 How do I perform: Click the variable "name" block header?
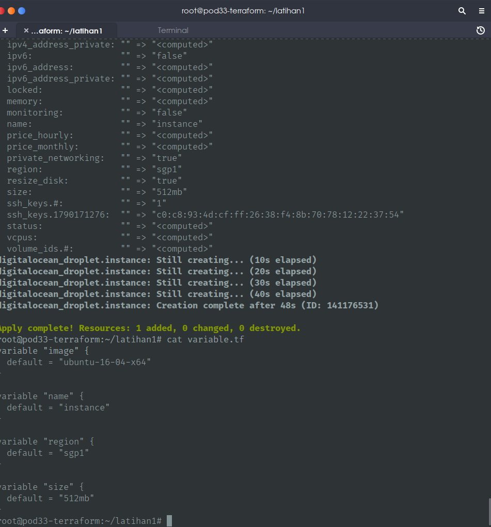[41, 396]
